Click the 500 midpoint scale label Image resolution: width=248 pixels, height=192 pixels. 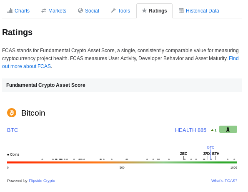tap(122, 168)
